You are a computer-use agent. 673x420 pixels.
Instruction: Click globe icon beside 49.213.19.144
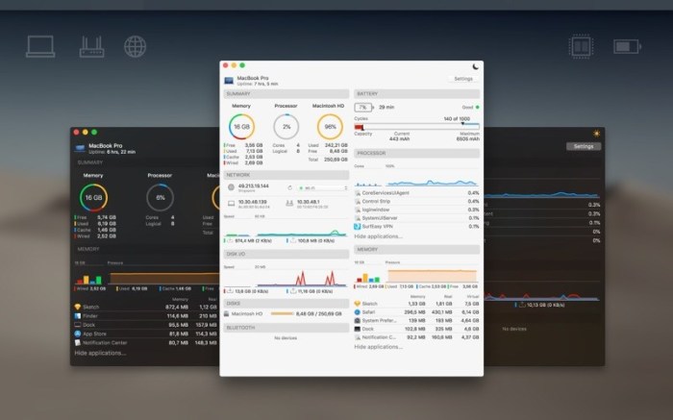point(231,187)
